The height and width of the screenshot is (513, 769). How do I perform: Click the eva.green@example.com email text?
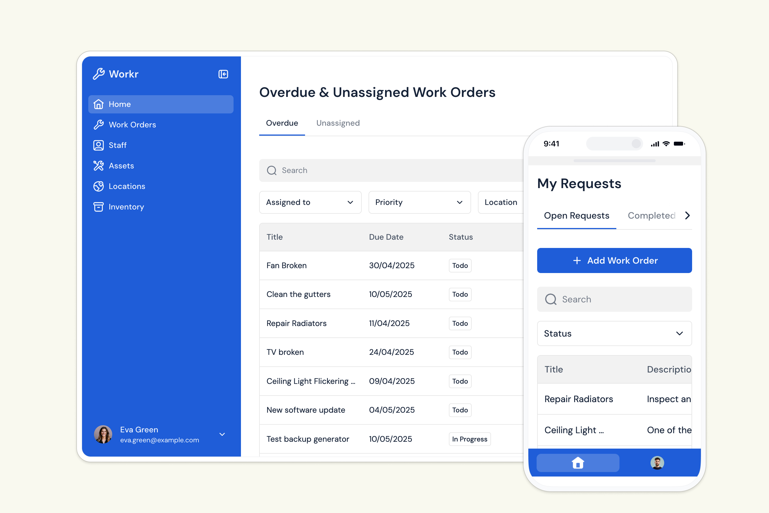[x=159, y=440]
